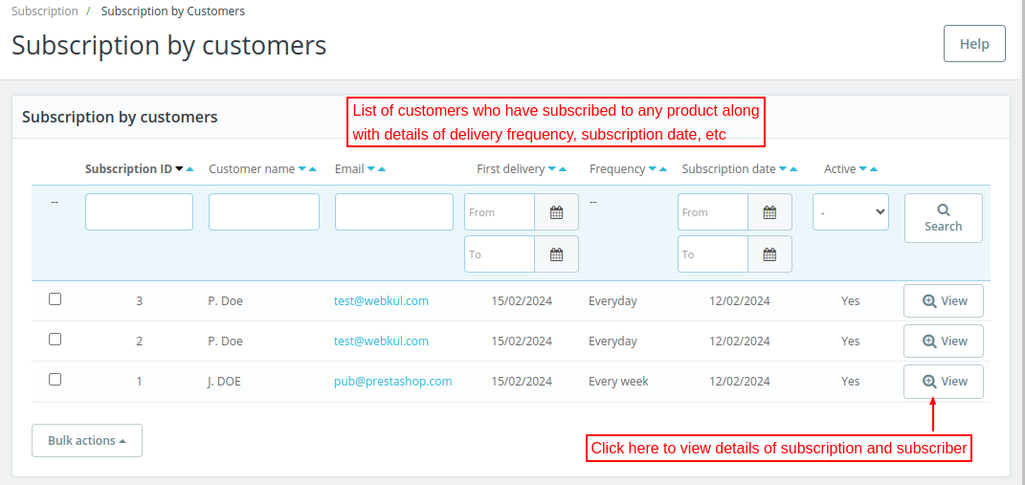
Task: Sort Frequency column ascending arrow
Action: [x=664, y=169]
